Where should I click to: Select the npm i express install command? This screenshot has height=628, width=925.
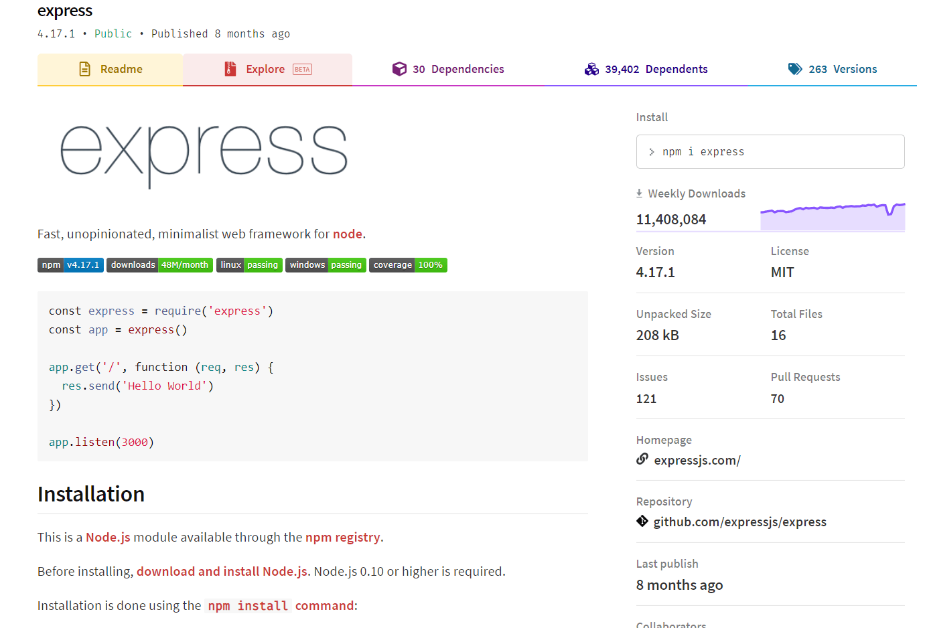(x=704, y=151)
